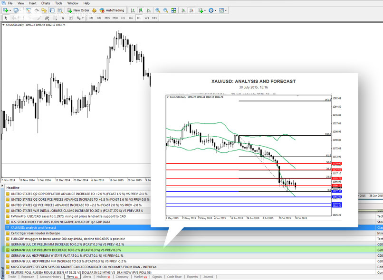The height and width of the screenshot is (280, 383).
Task: Select the cursor arrow tool
Action: click(x=6, y=18)
